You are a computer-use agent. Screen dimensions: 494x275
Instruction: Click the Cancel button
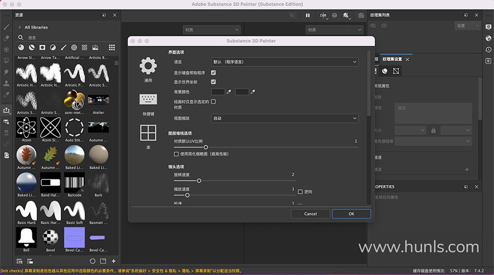(310, 214)
